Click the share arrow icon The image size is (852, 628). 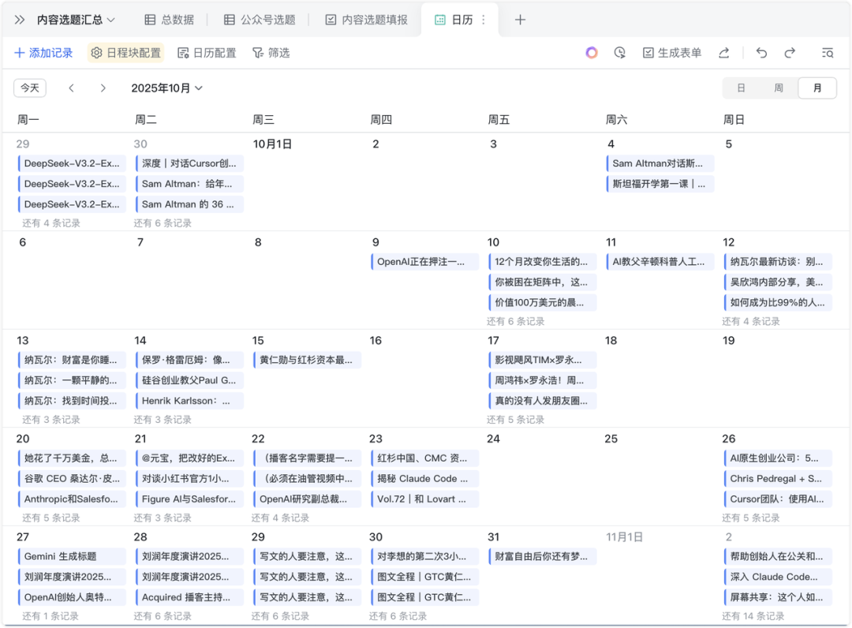coord(724,52)
